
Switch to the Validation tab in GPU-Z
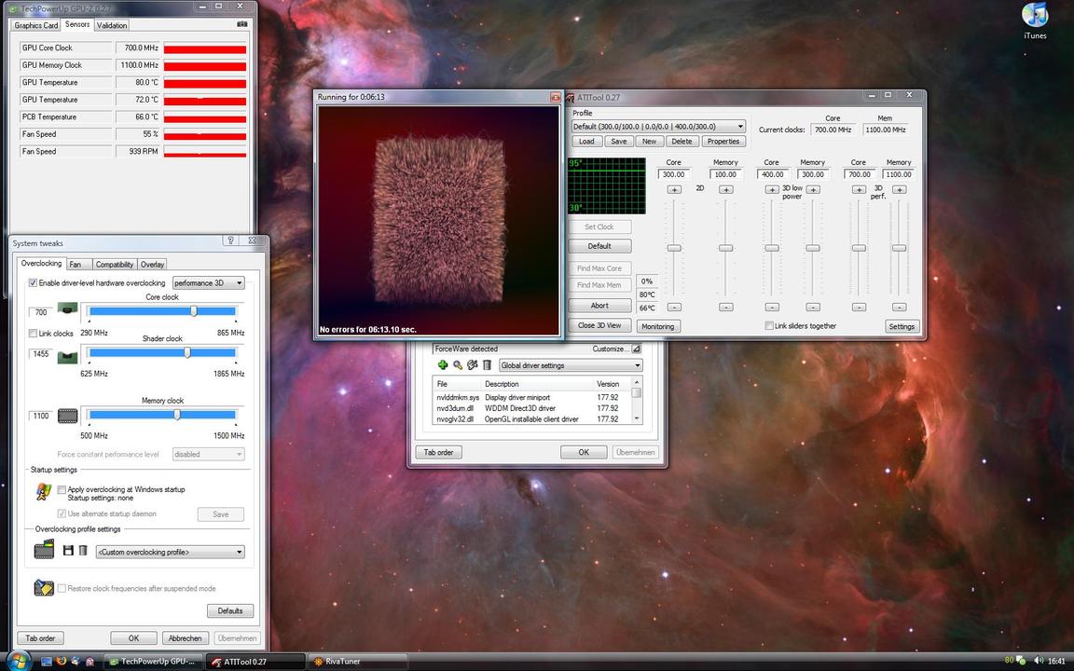(112, 25)
